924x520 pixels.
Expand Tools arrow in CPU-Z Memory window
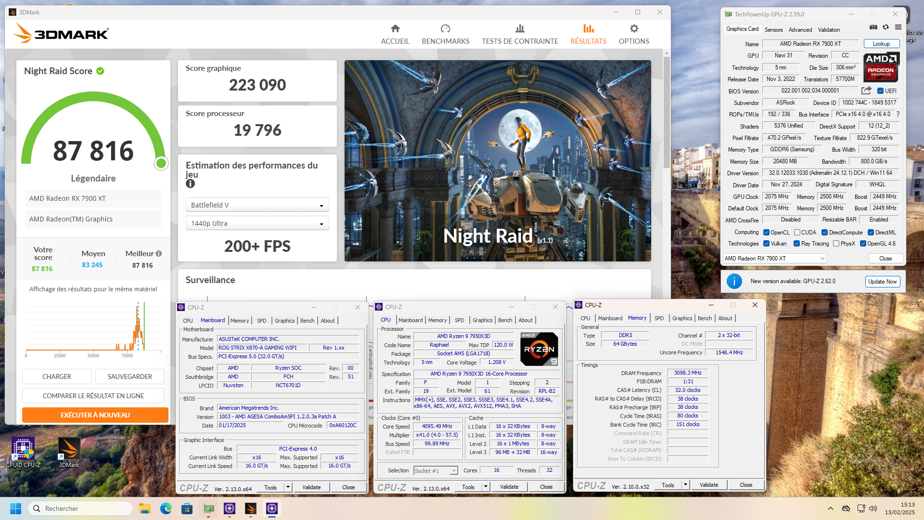[x=685, y=485]
